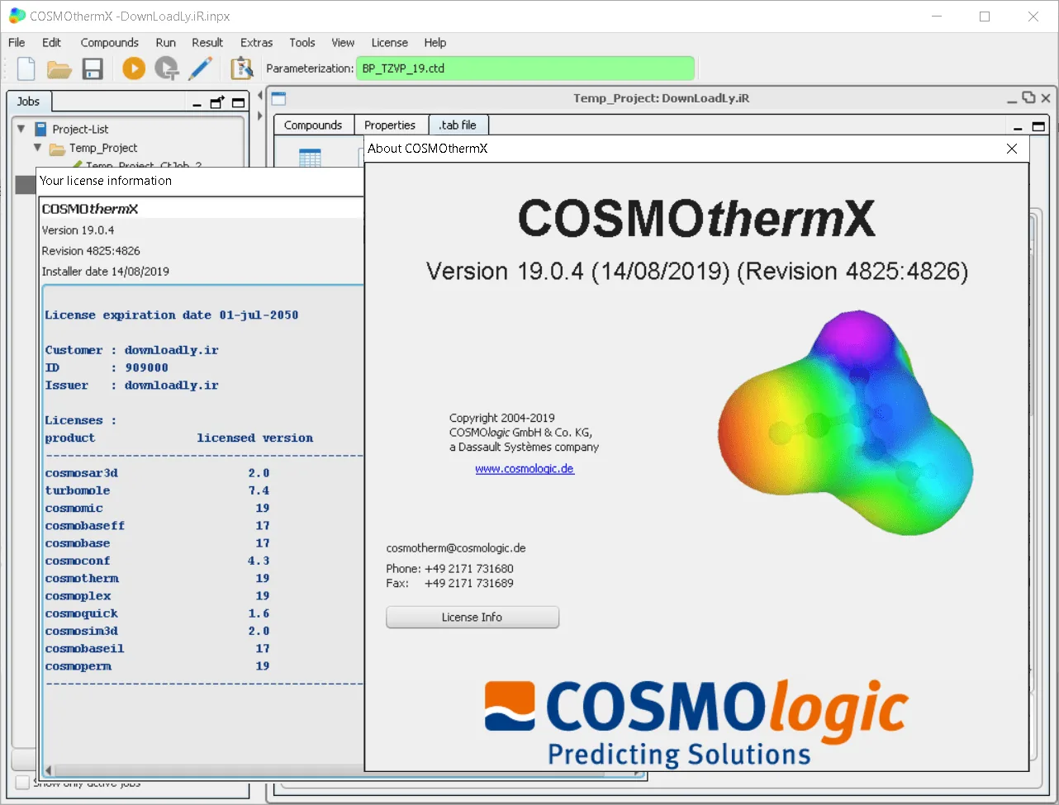Collapse the Temp_Project tree node
Image resolution: width=1059 pixels, height=805 pixels.
37,148
